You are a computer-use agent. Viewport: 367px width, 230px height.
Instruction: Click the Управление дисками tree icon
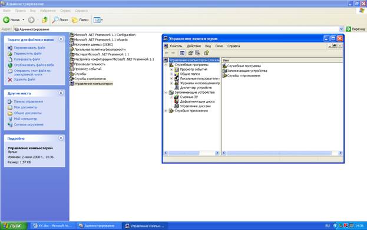click(x=177, y=106)
